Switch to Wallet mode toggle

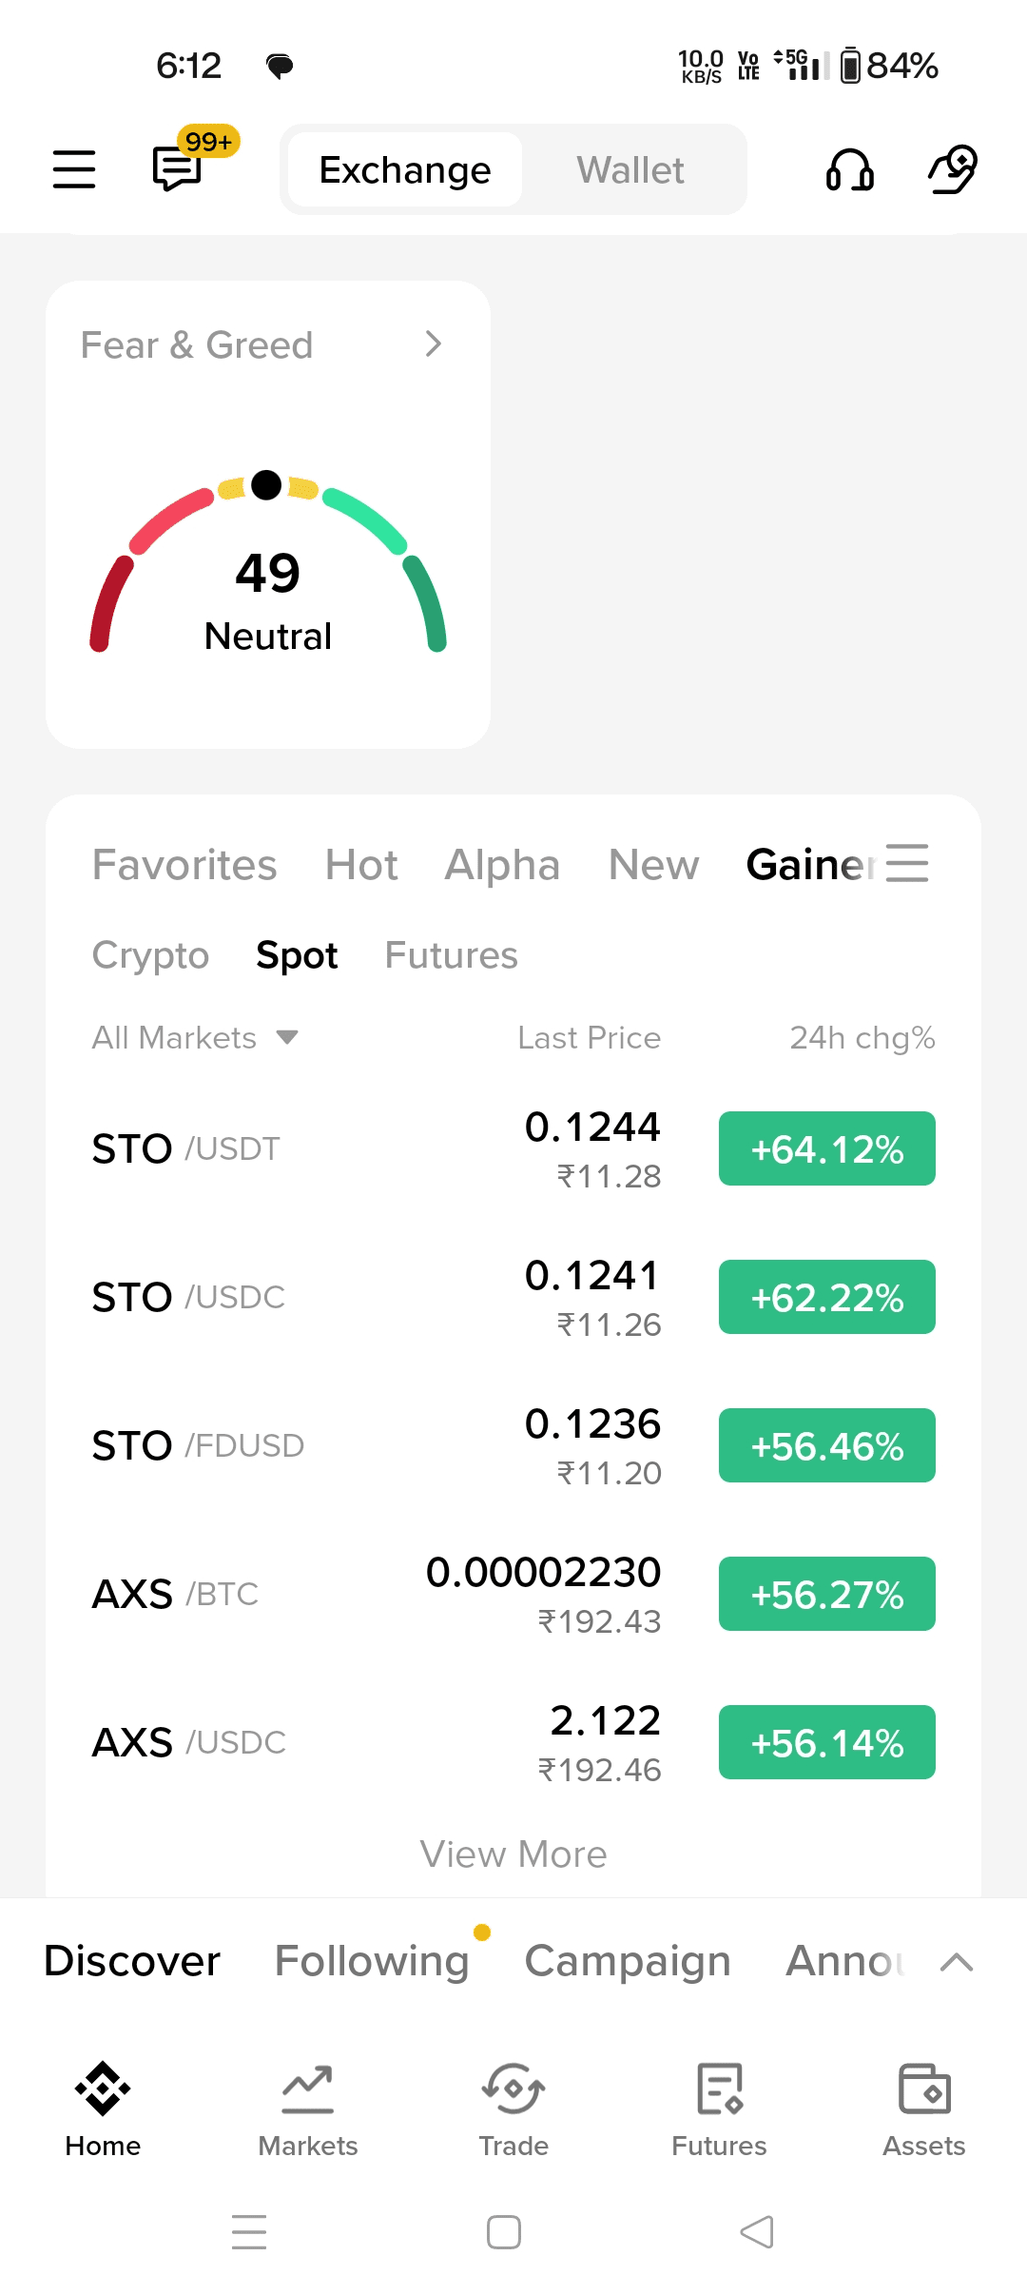[630, 170]
